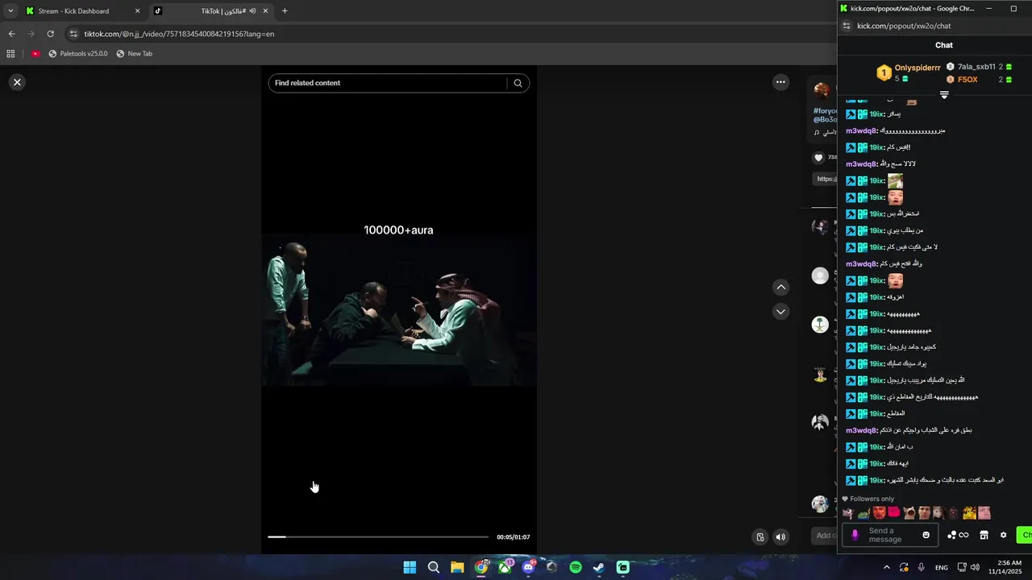Open Spotify from the taskbar
1032x580 pixels.
(x=576, y=567)
